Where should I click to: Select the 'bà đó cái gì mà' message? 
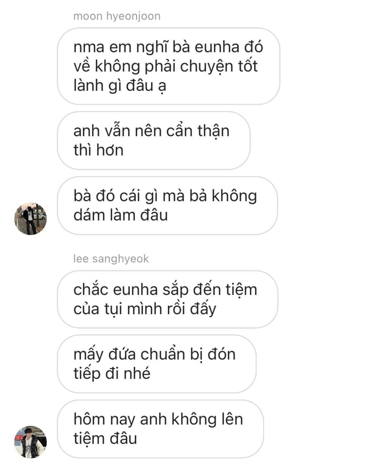[167, 205]
